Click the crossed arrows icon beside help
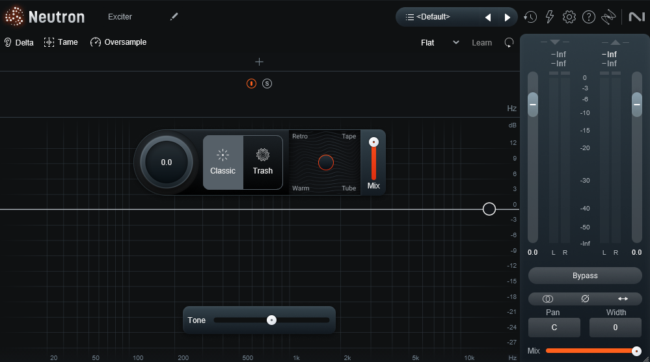This screenshot has height=362, width=650. click(608, 17)
